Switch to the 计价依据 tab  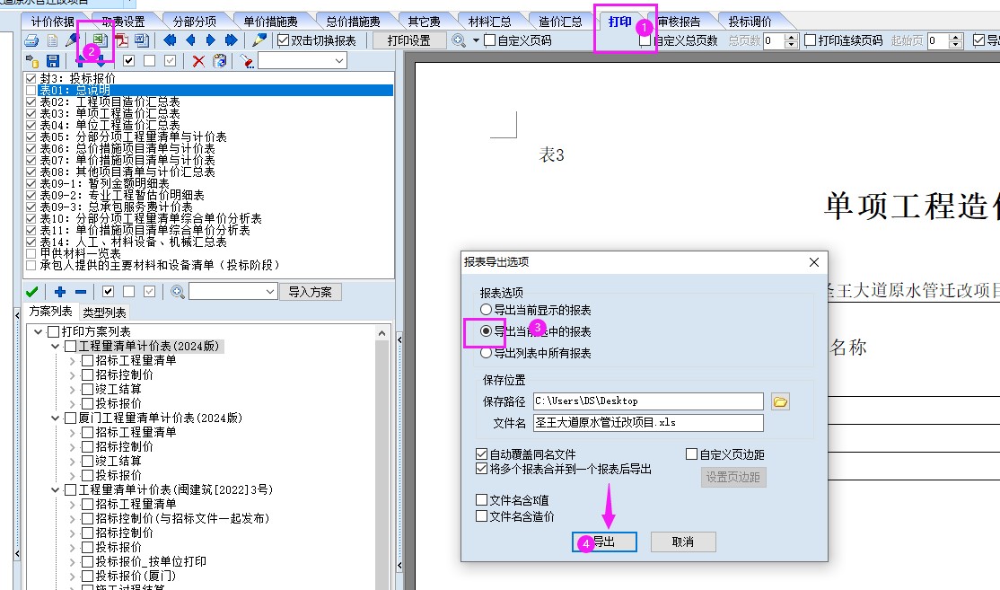coord(52,22)
